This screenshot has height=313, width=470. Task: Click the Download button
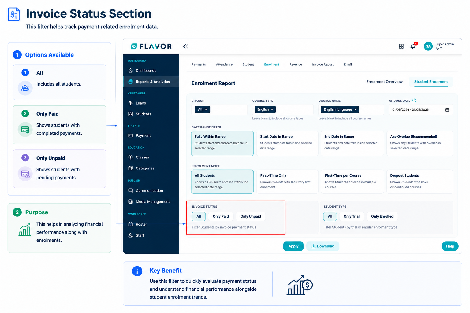323,246
